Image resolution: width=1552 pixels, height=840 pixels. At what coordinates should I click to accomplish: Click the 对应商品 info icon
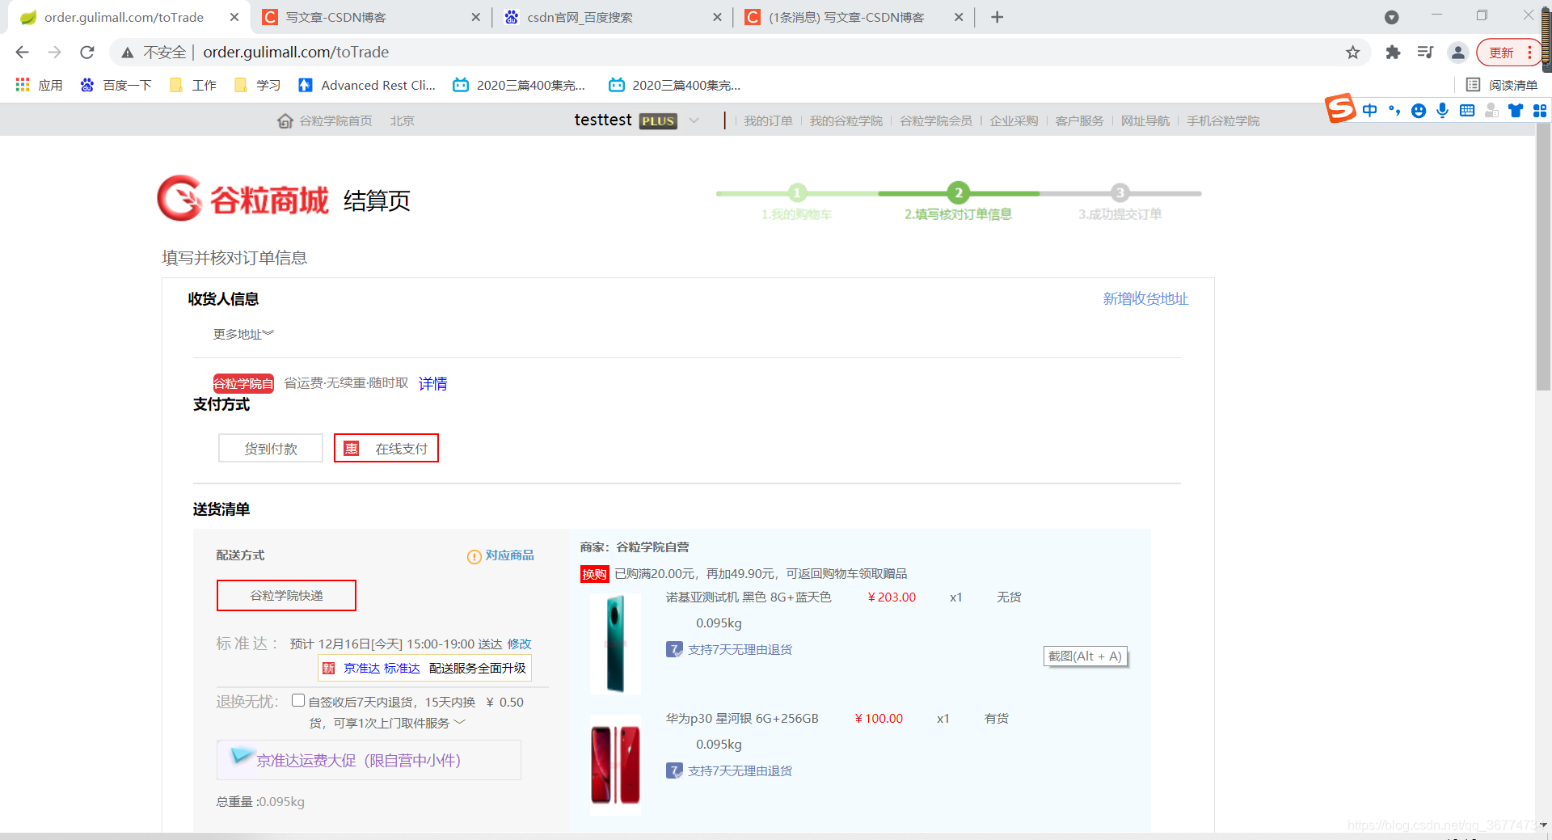tap(474, 556)
